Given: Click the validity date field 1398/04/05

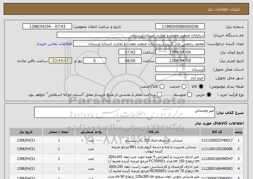Looking at the screenshot, I should (x=180, y=61).
